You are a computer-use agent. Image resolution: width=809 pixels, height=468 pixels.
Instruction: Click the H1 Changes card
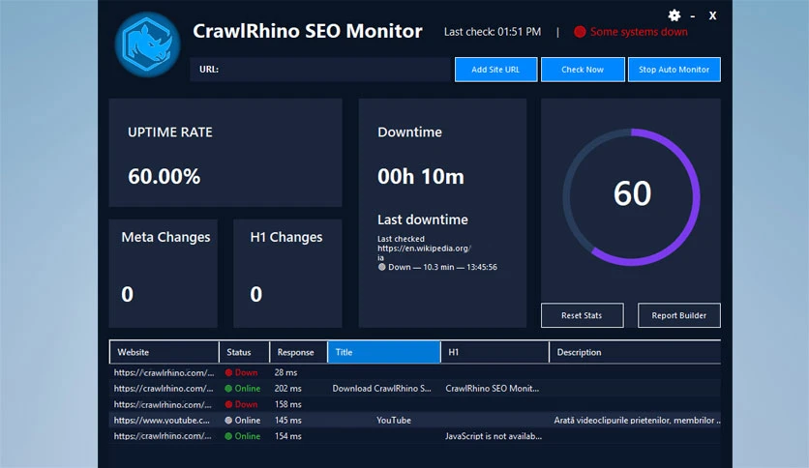287,274
